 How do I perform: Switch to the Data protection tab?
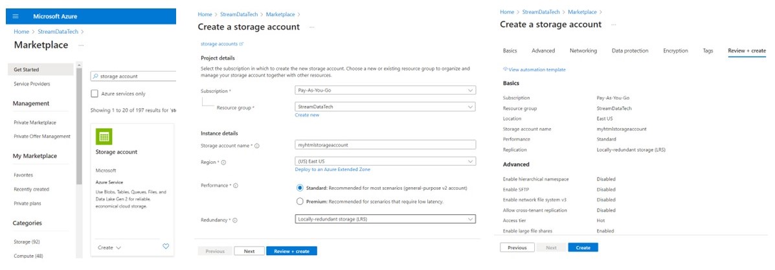[x=630, y=51]
